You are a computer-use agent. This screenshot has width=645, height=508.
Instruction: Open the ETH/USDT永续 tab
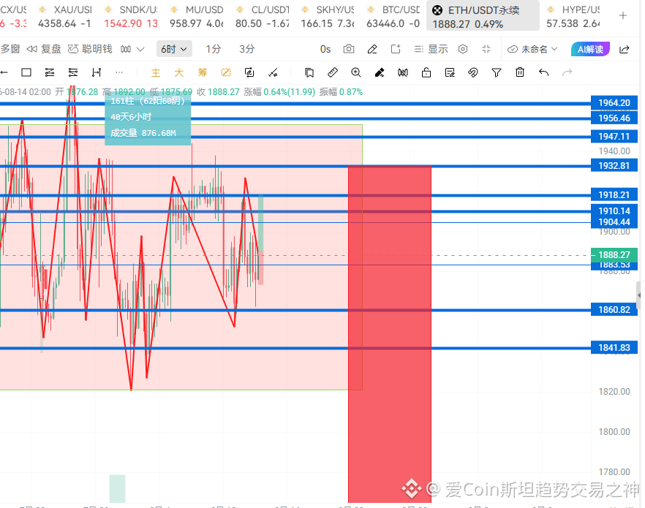(483, 16)
